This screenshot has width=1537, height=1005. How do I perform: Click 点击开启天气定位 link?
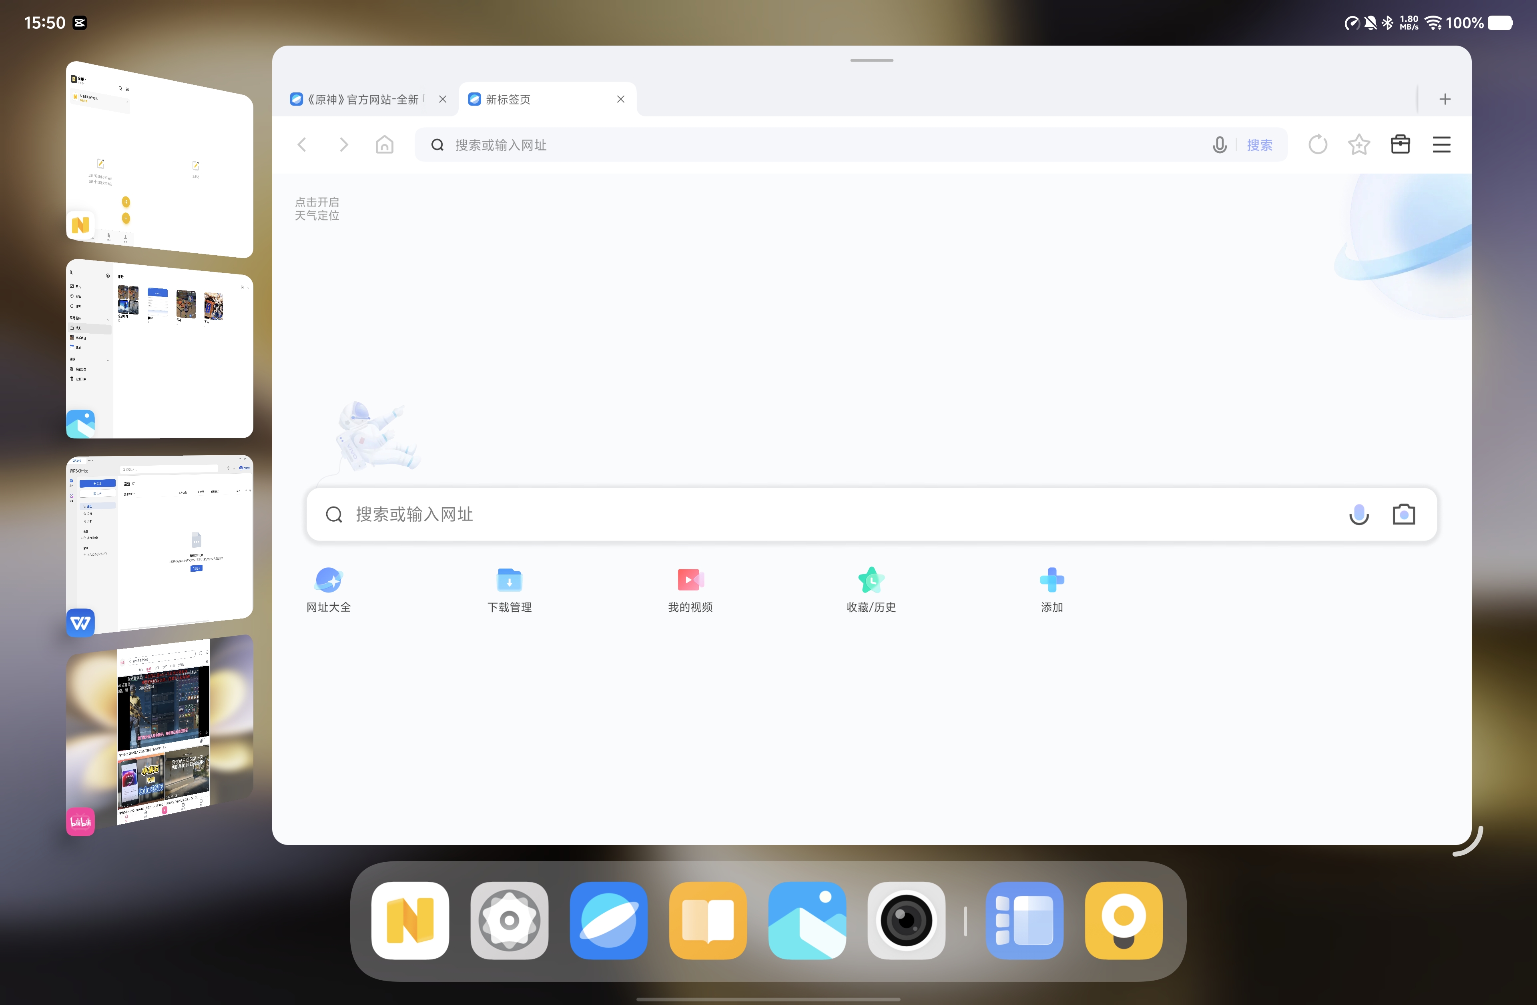tap(317, 208)
